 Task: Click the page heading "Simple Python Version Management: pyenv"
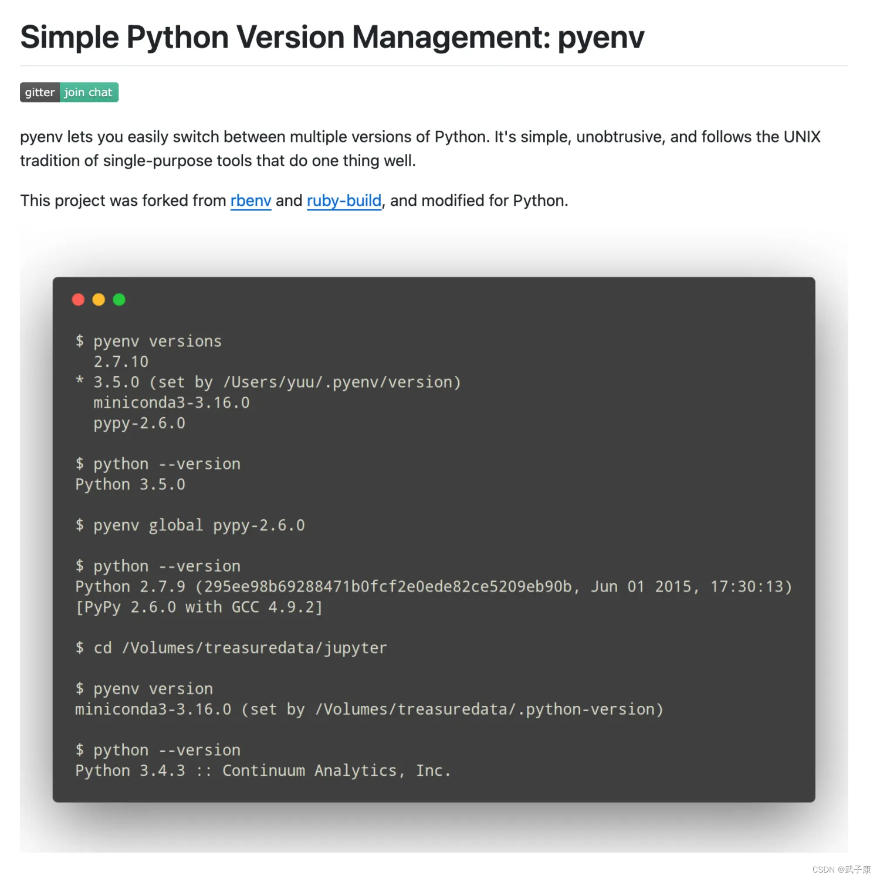tap(332, 37)
